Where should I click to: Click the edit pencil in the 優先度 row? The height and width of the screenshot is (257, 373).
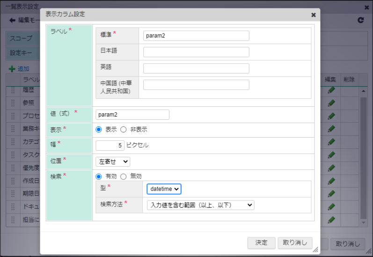coord(331,168)
